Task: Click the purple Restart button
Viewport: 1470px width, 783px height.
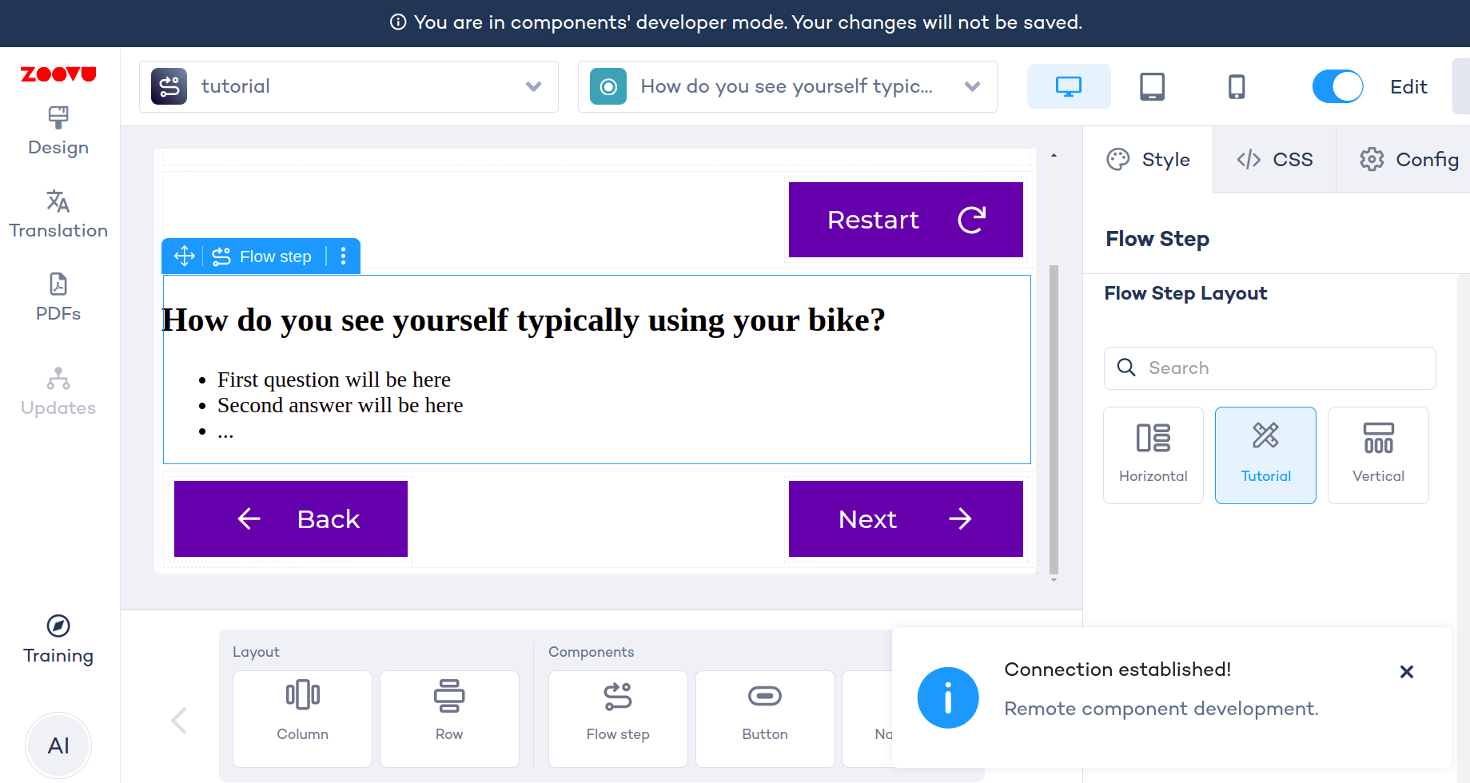Action: 906,220
